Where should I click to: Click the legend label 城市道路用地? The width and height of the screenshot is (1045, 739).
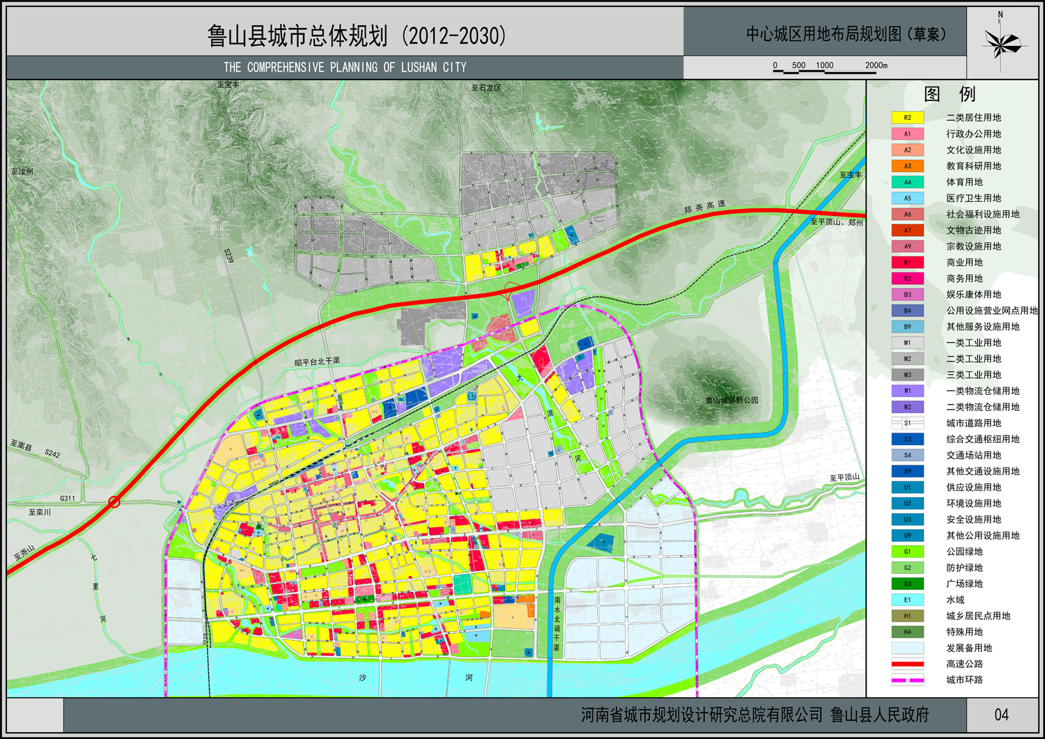[x=973, y=423]
